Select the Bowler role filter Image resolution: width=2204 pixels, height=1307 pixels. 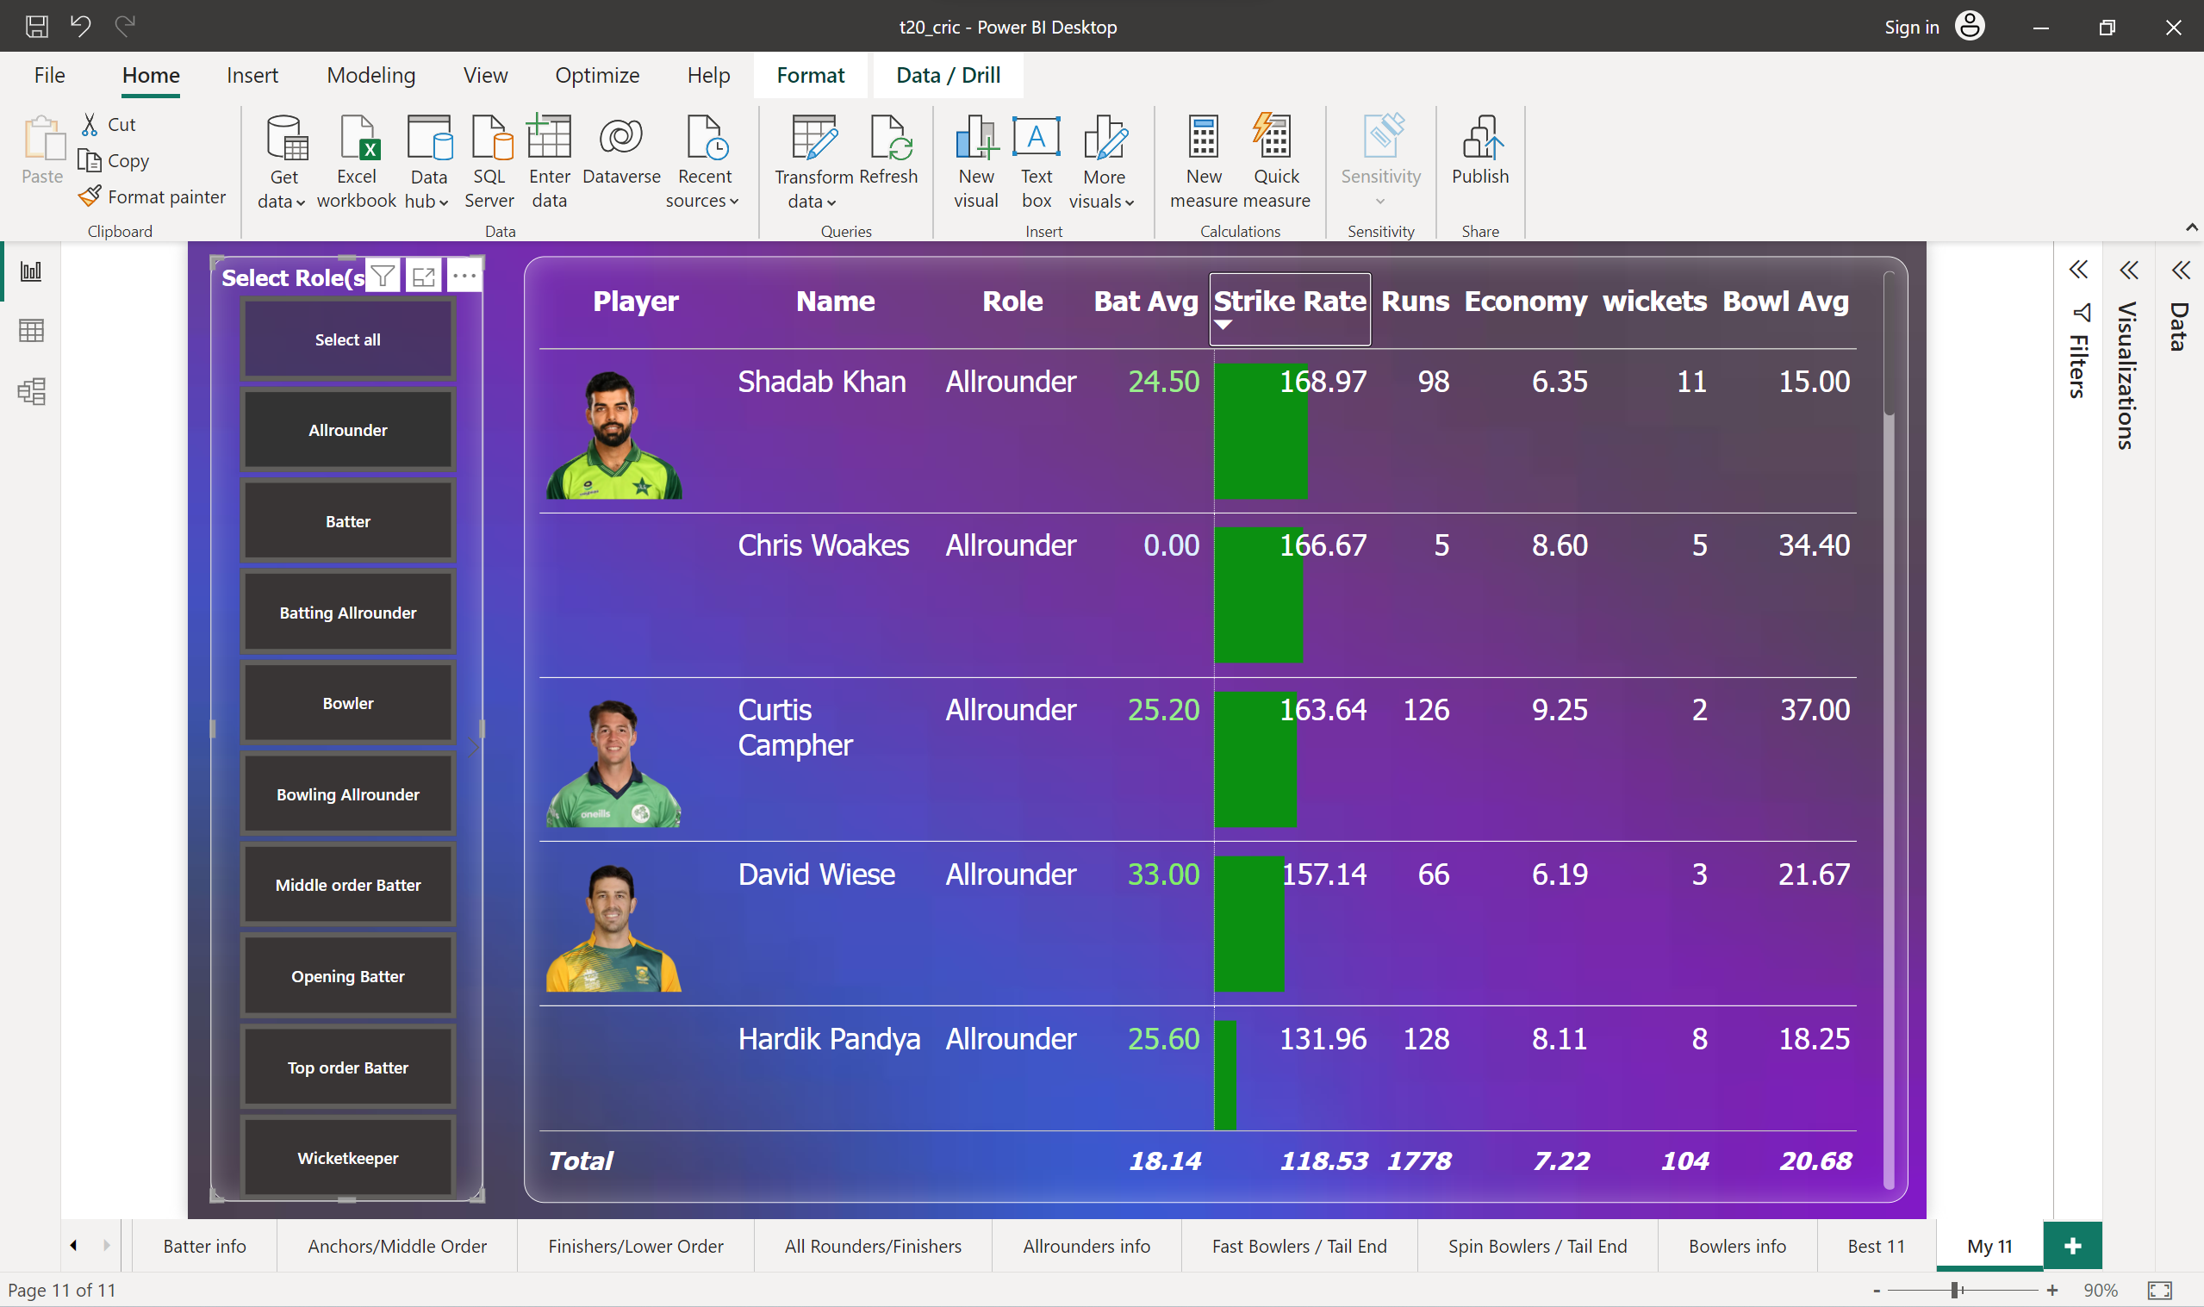pos(348,702)
